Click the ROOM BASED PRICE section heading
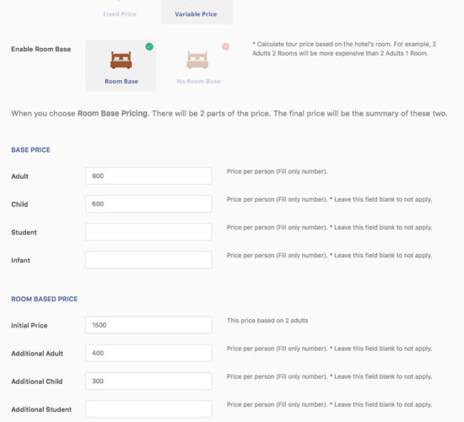464x422 pixels. [45, 299]
